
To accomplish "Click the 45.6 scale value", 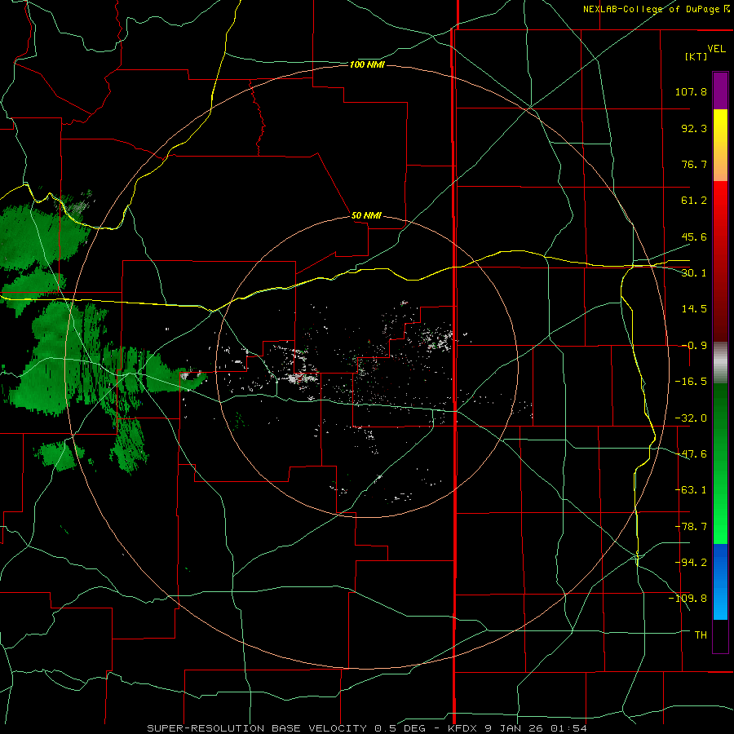I will (x=694, y=237).
